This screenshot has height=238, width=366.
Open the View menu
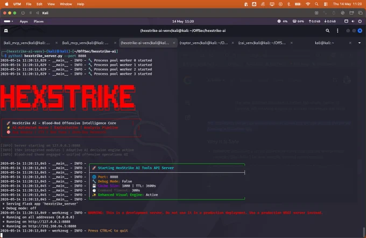51,4
